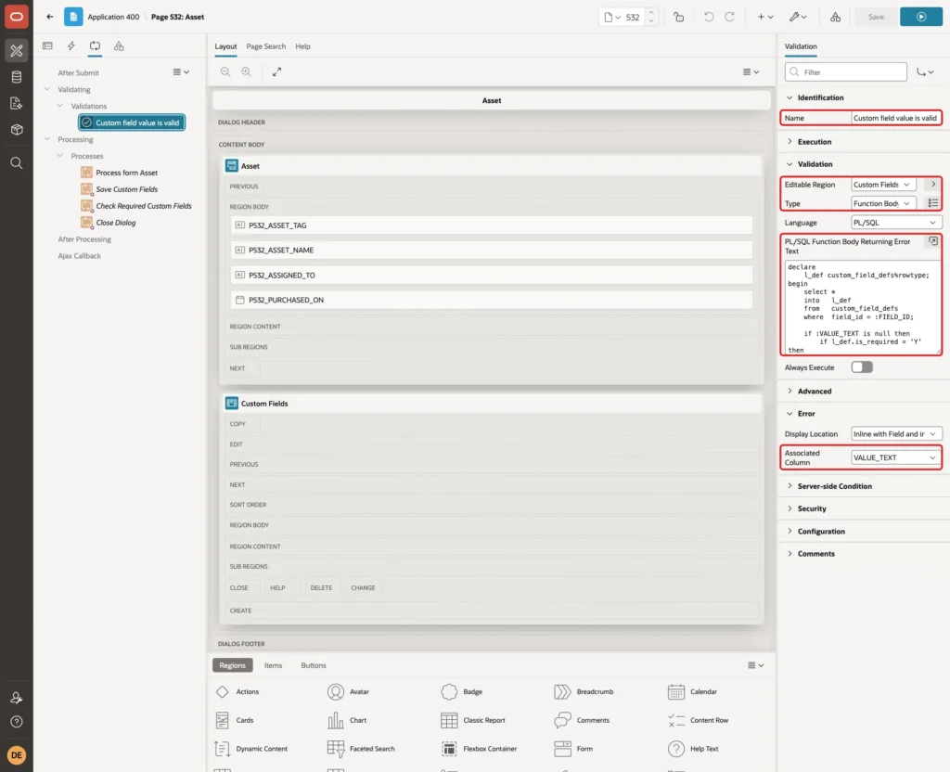Open the Associated Column dropdown

click(896, 457)
